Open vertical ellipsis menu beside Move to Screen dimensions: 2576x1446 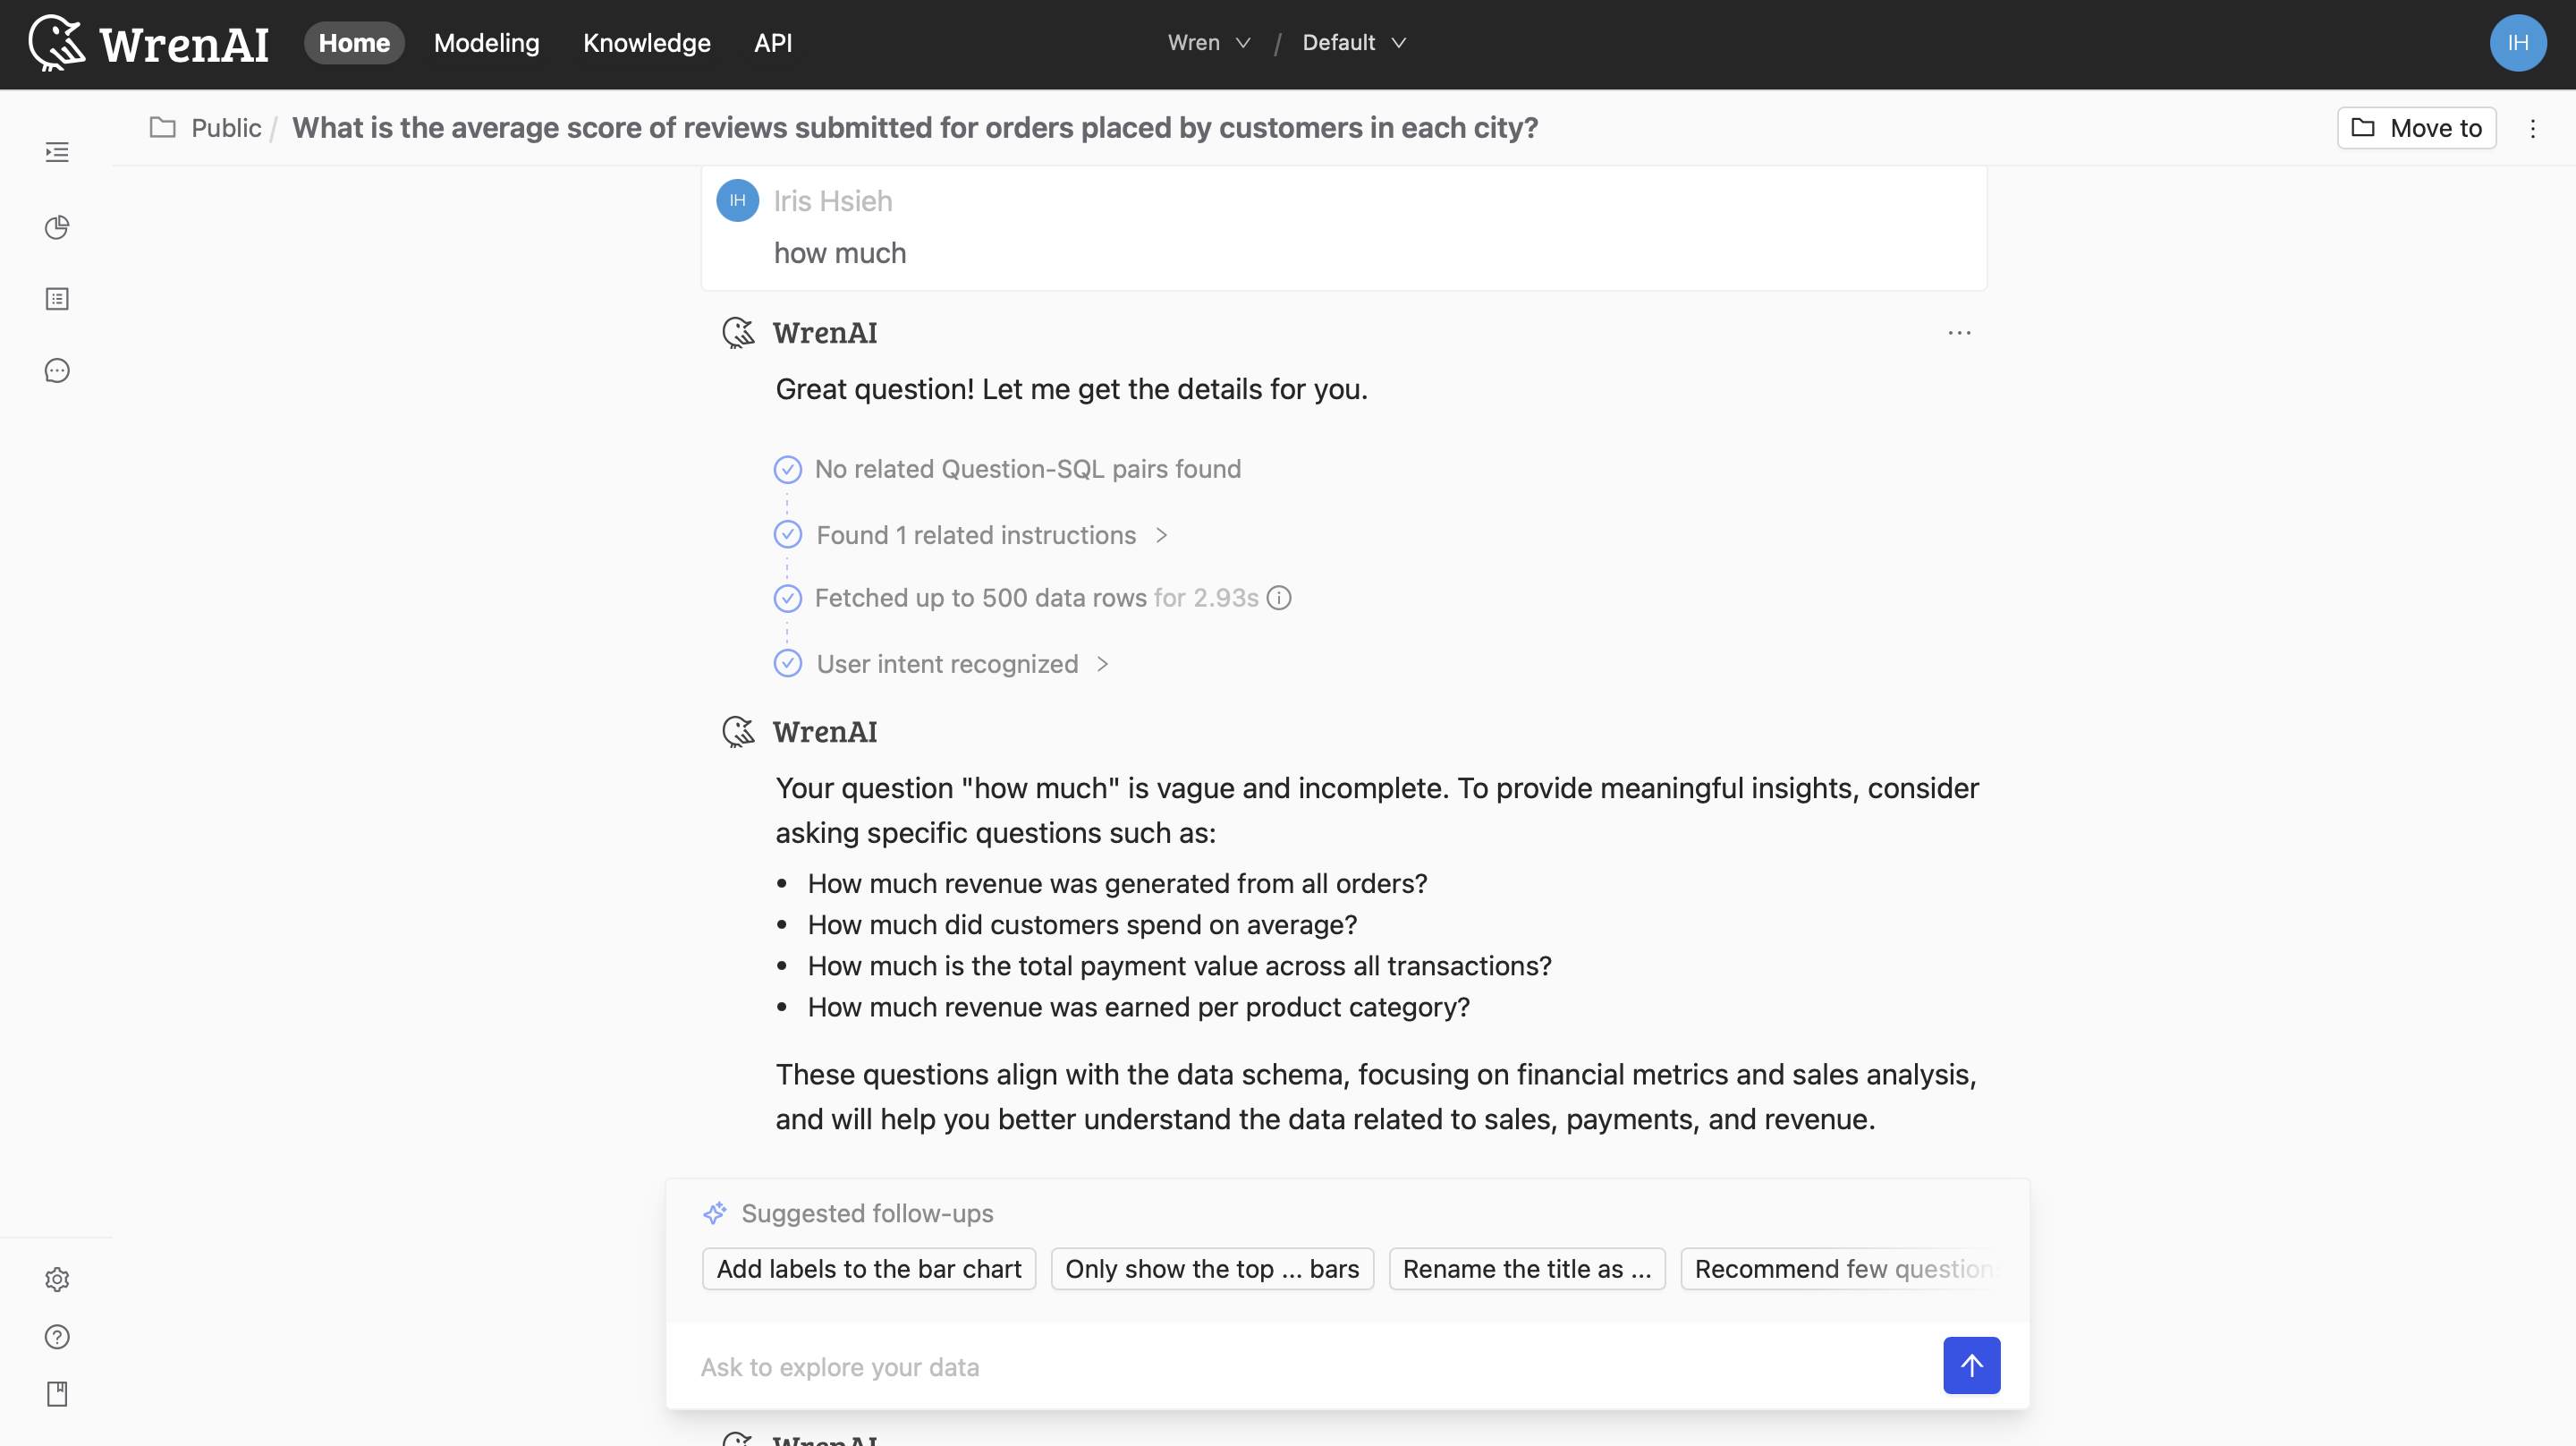pyautogui.click(x=2532, y=128)
